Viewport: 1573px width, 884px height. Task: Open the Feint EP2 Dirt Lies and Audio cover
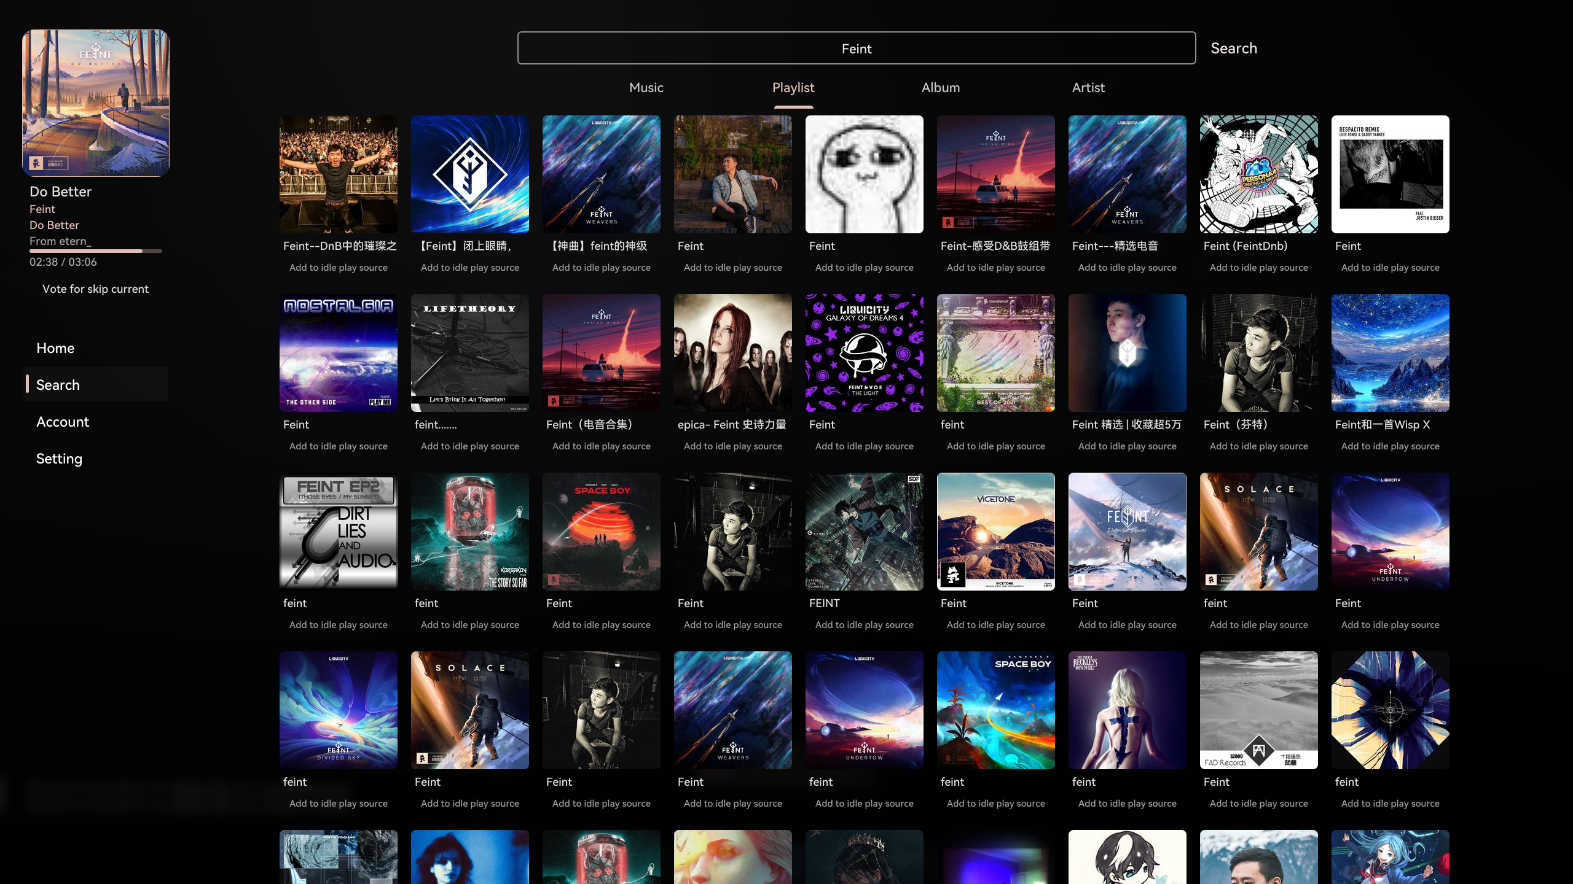pyautogui.click(x=339, y=532)
